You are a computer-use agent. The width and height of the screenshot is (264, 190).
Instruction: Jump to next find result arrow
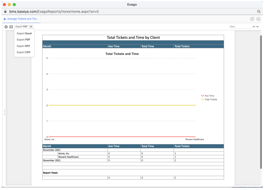258,27
